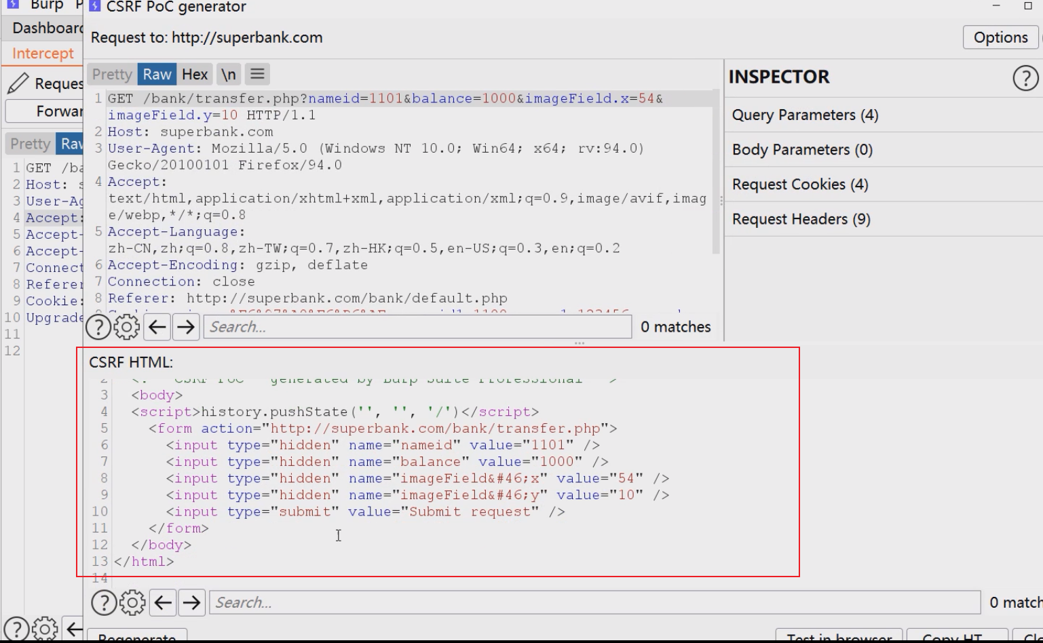This screenshot has height=643, width=1043.
Task: Click the balance hidden input line
Action: tap(387, 462)
